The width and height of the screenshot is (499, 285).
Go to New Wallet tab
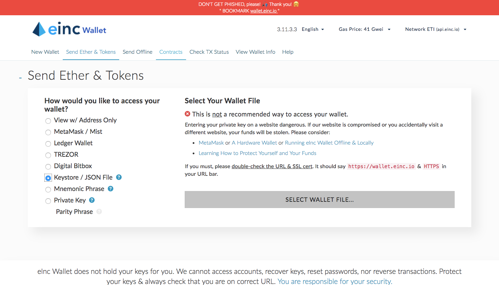click(x=45, y=52)
